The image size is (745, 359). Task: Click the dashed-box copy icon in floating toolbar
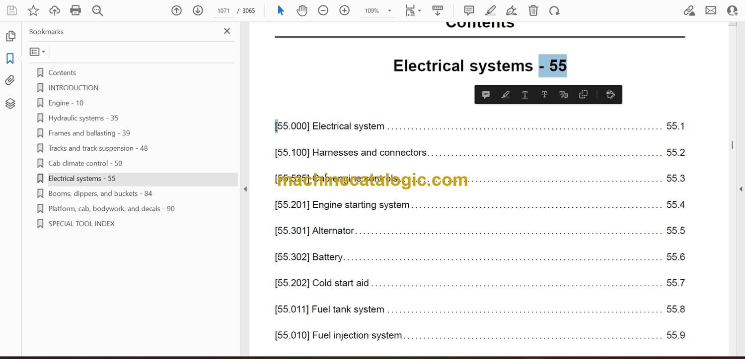pos(584,95)
